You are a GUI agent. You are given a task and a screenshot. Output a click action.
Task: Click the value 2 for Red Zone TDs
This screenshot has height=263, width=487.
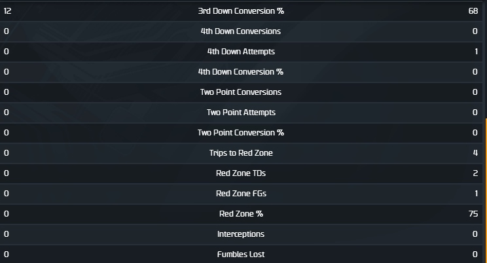point(475,173)
